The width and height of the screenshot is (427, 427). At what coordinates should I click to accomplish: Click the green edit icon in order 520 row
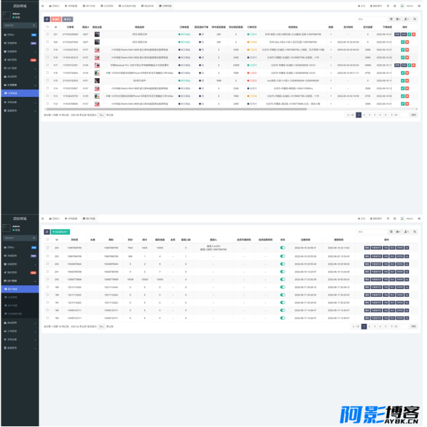point(403,42)
